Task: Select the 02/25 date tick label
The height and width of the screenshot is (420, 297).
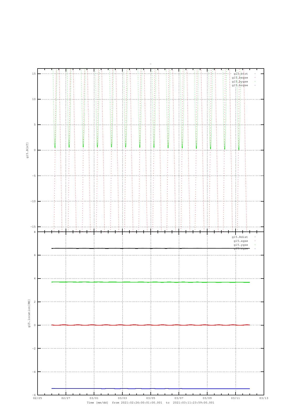Action: coord(38,398)
